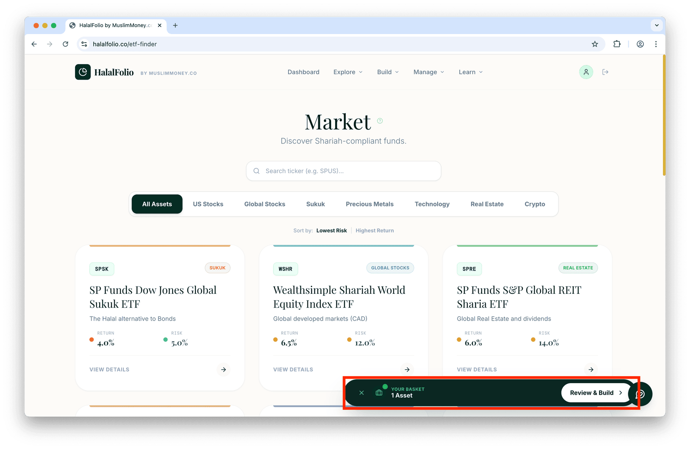Go forward with browser forward arrow
This screenshot has height=449, width=690.
pos(50,44)
